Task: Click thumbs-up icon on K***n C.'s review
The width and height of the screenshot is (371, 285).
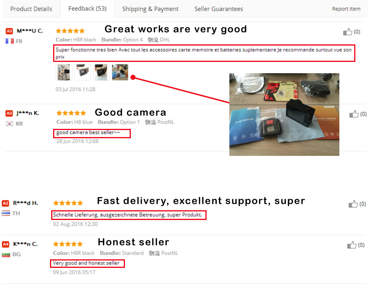Action: click(x=351, y=245)
